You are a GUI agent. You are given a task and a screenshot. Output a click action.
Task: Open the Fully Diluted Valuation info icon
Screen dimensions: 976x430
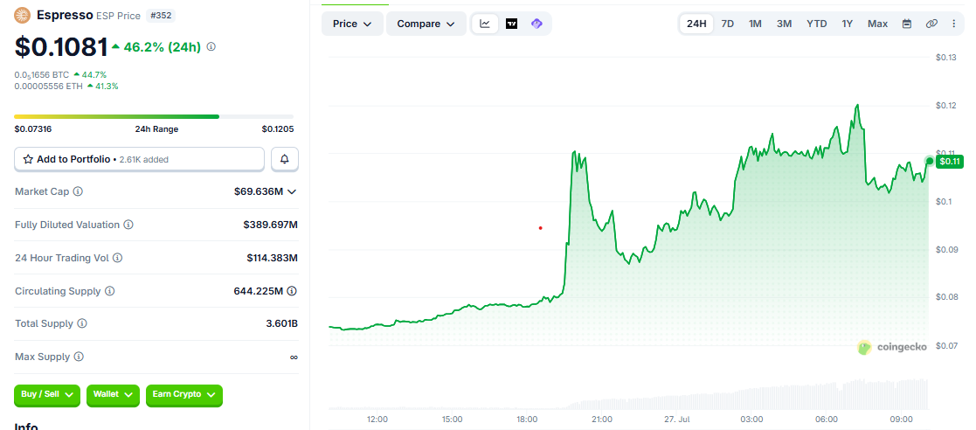[128, 225]
